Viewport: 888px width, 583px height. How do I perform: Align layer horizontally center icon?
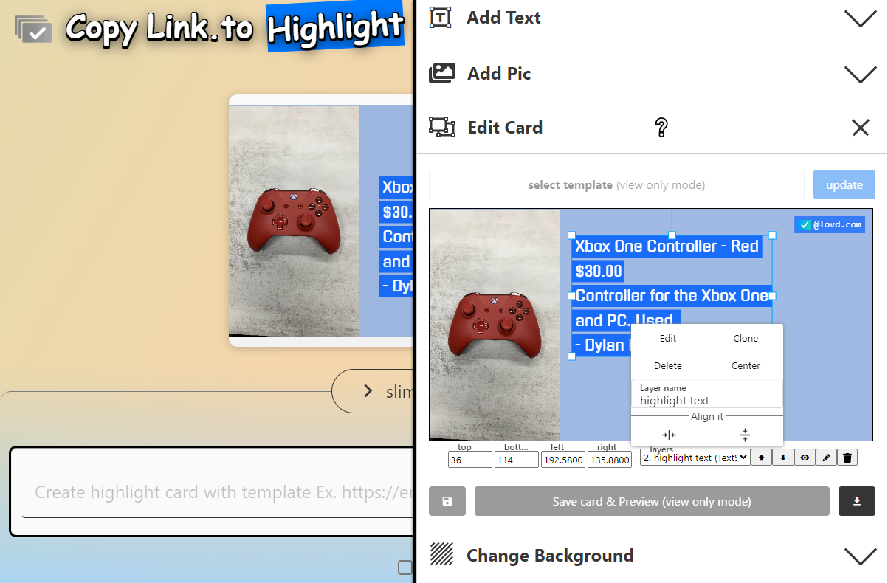point(669,435)
